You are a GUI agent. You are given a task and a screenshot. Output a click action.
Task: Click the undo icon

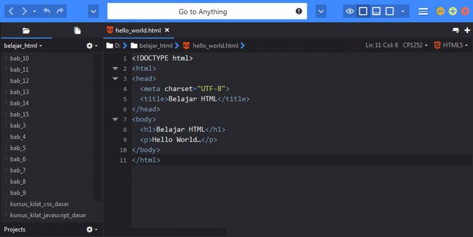[47, 11]
